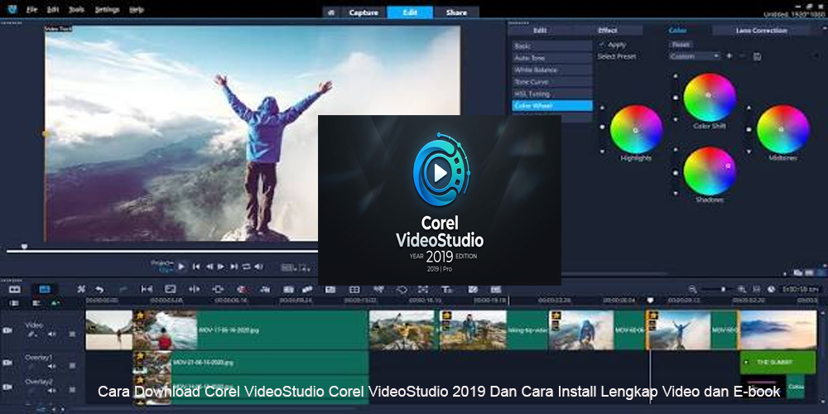Open the Tools menu

coord(76,9)
